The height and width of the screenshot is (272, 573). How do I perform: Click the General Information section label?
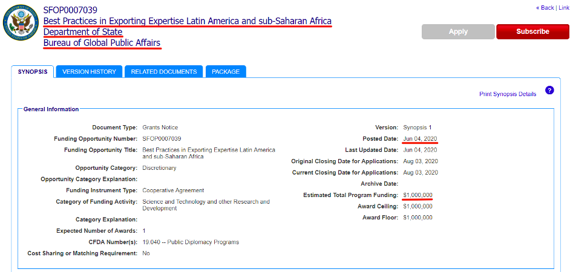coord(51,109)
